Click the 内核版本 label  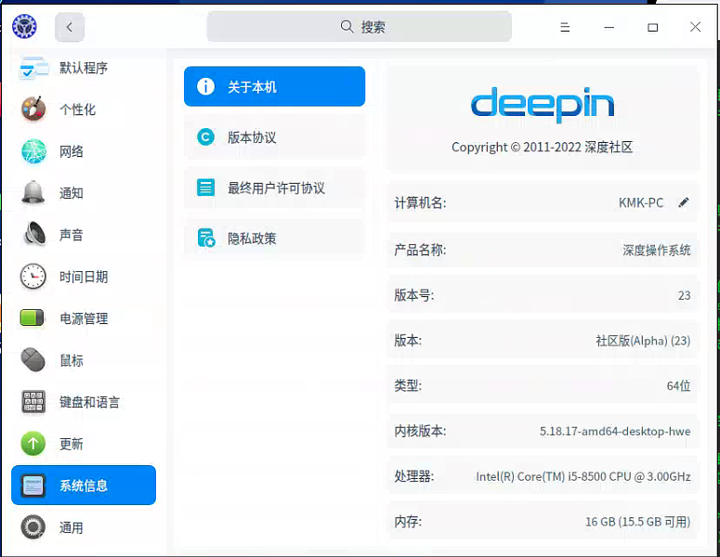tap(420, 431)
